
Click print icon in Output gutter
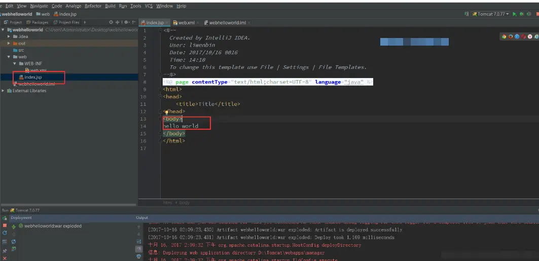[138, 256]
